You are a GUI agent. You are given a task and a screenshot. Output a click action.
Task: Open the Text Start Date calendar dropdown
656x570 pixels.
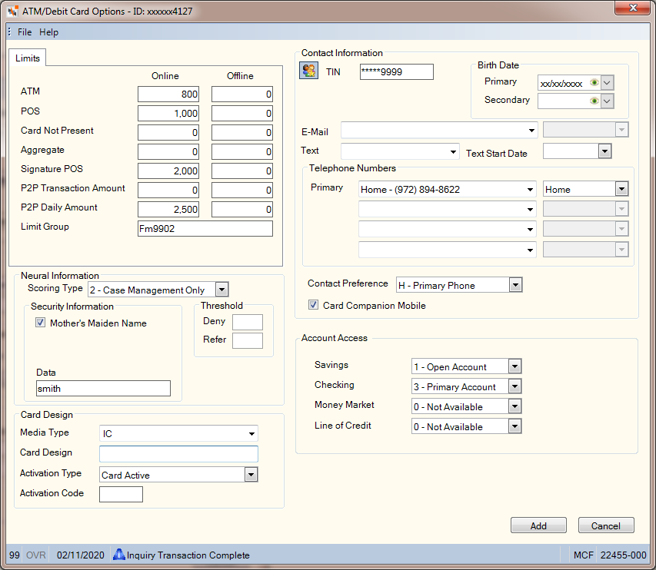(x=604, y=151)
